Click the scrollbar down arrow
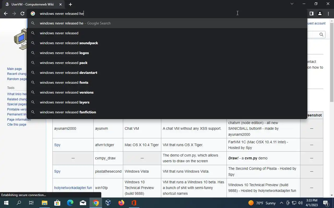Screen dimensions: 334x208 (332, 195)
